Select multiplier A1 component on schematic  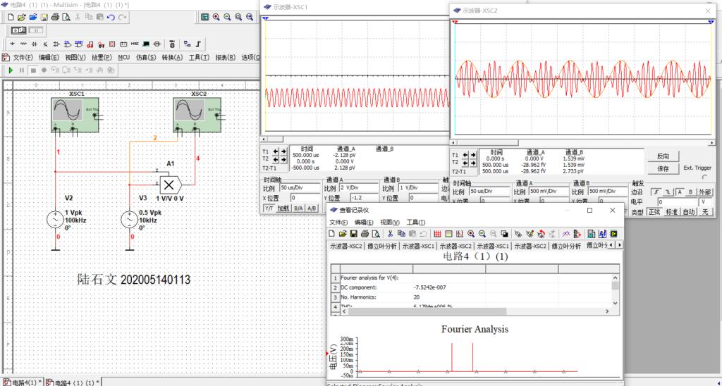coord(170,185)
